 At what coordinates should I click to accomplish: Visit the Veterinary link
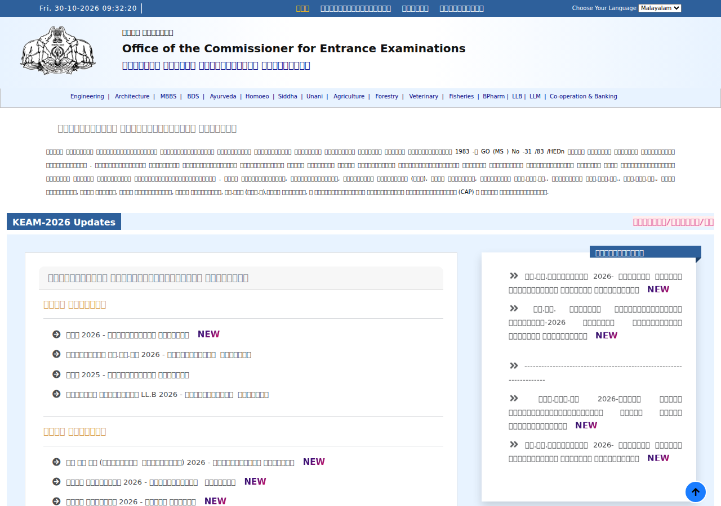(424, 97)
